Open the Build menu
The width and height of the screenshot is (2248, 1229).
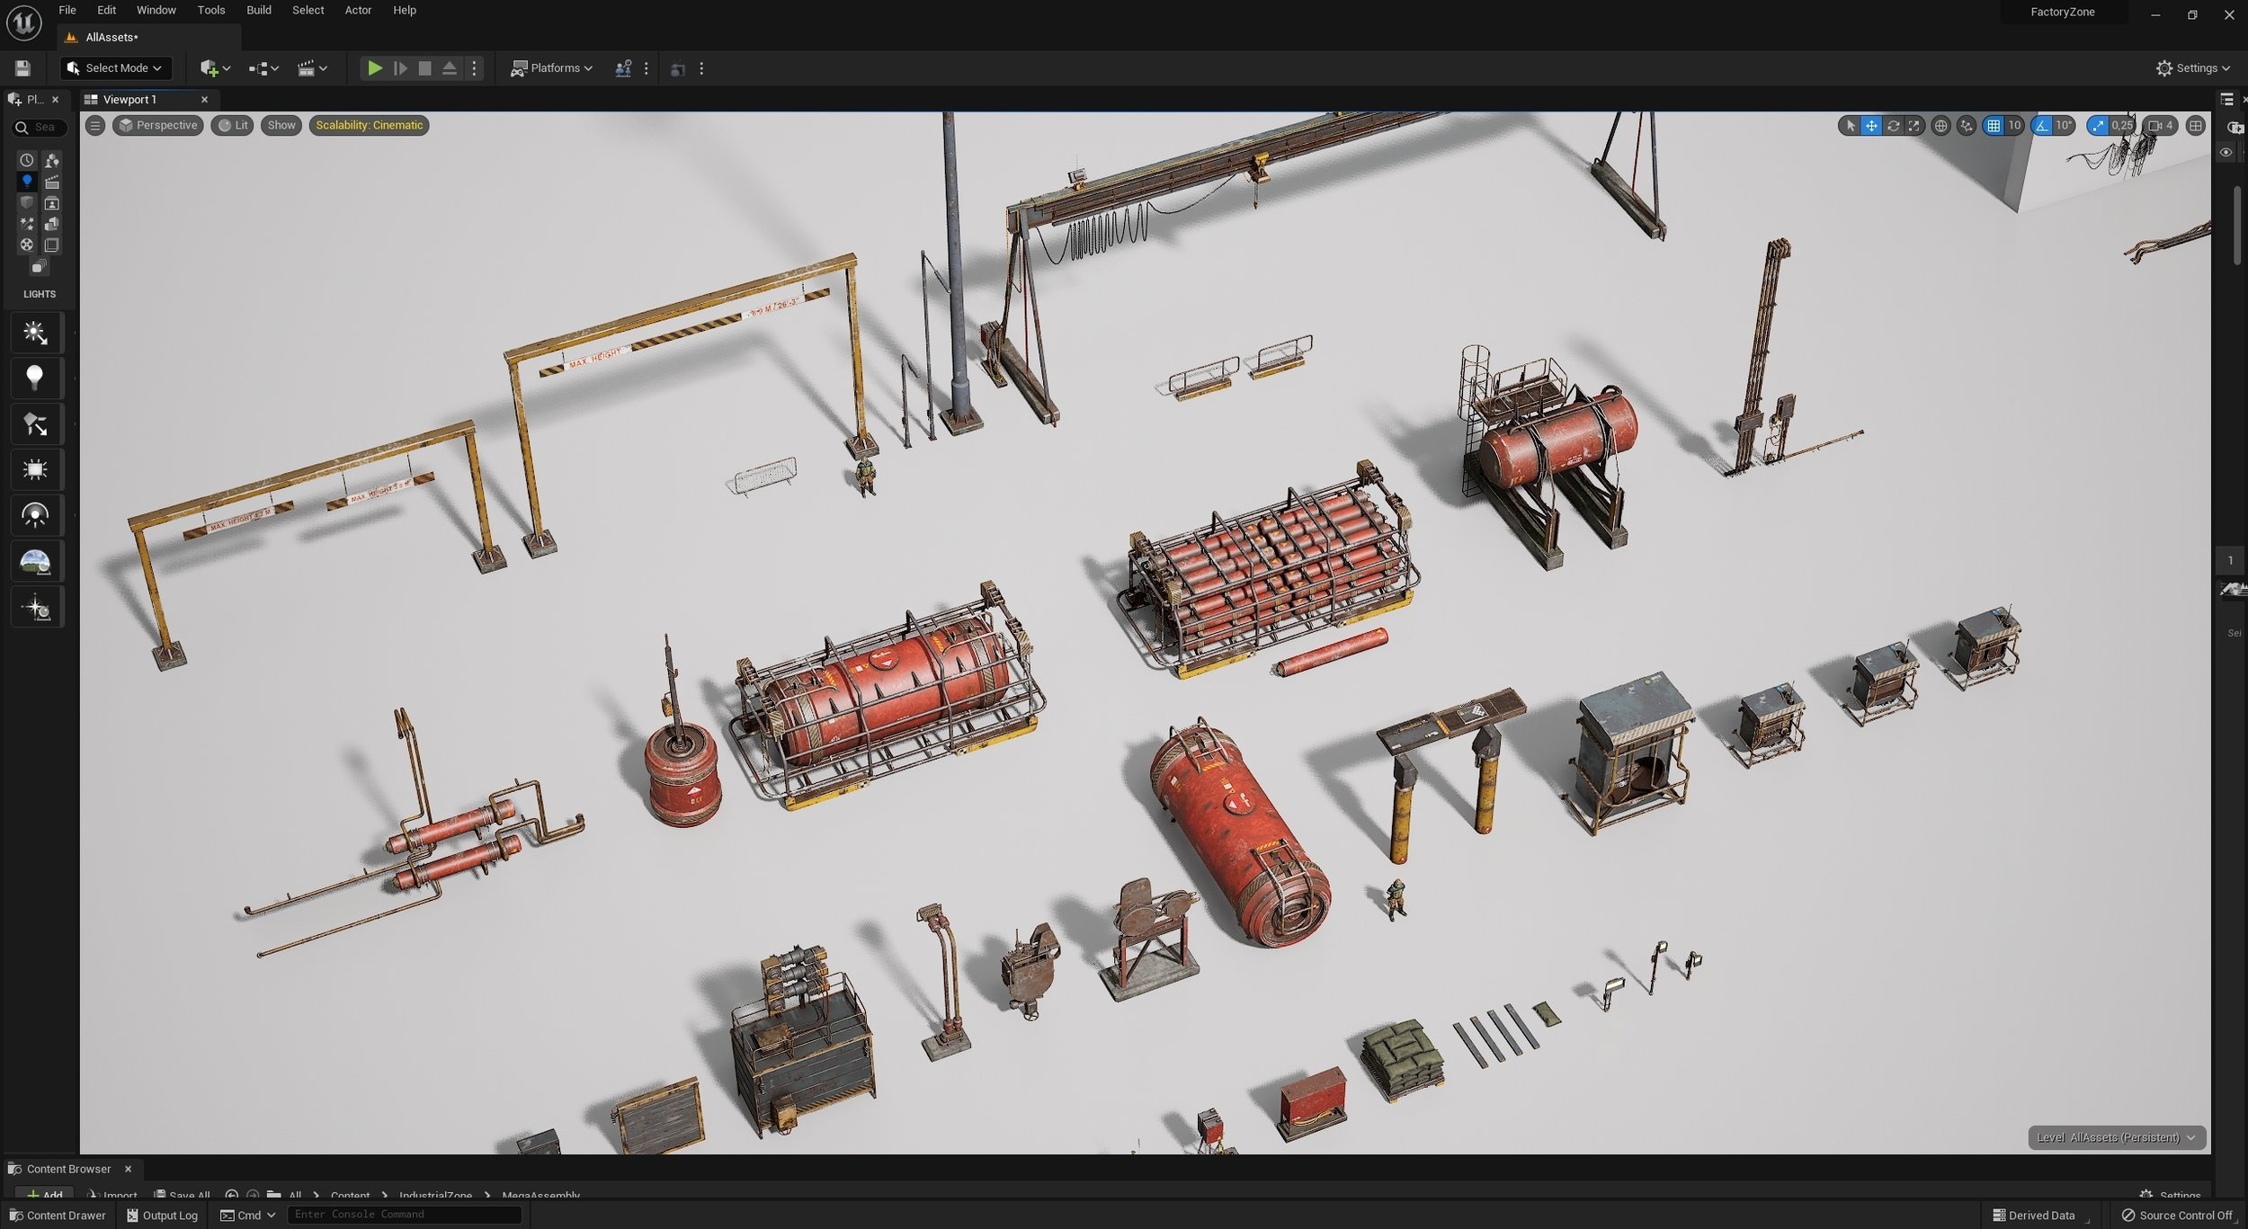coord(259,10)
